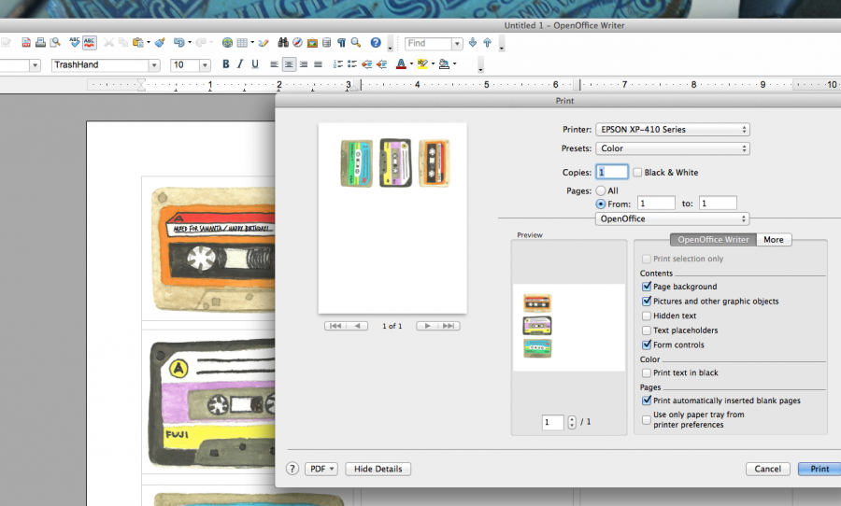Click the Navigator compass icon
Screen dimensions: 841x506
pos(297,43)
